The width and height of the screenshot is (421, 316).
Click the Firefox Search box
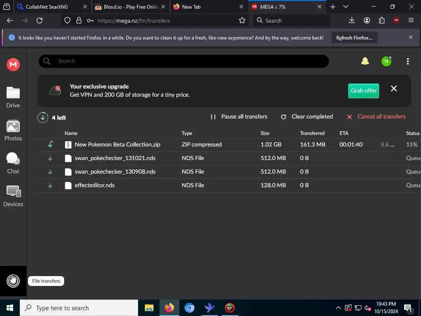[x=291, y=21]
